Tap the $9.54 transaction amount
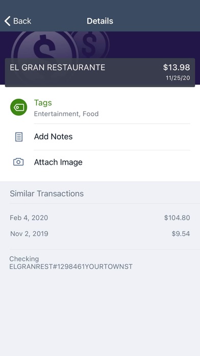This screenshot has height=356, width=200. click(181, 234)
